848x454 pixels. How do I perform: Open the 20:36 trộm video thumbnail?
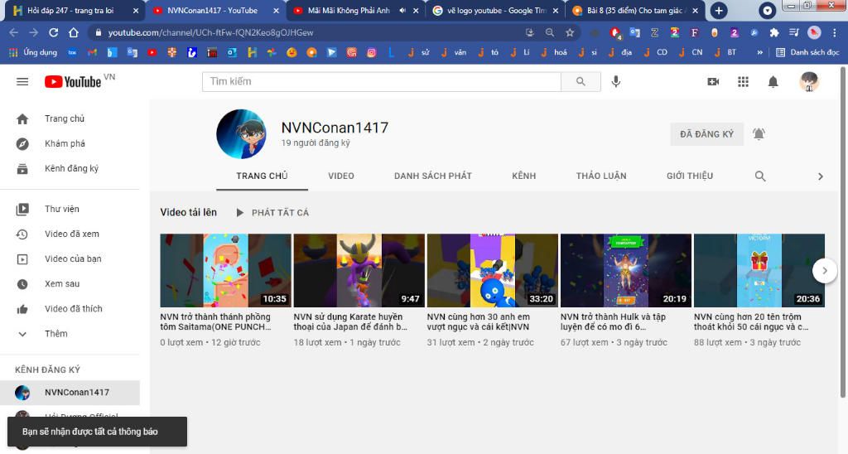click(x=759, y=271)
